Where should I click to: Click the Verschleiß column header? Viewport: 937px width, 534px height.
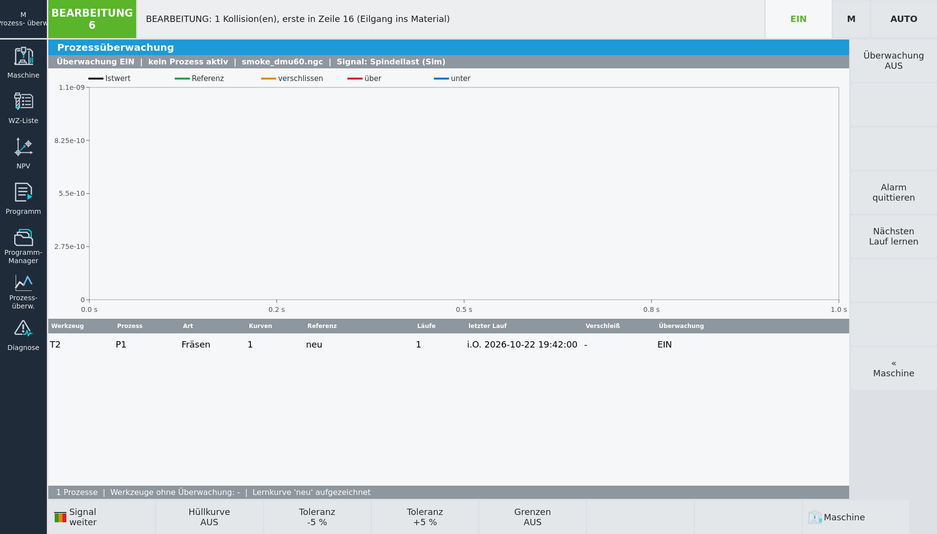coord(603,326)
